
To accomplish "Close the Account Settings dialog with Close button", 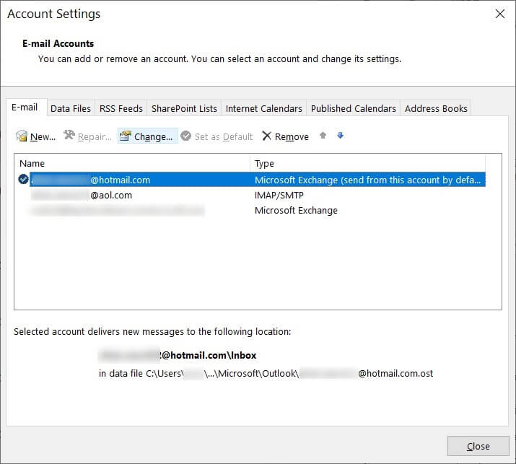I will [x=478, y=446].
